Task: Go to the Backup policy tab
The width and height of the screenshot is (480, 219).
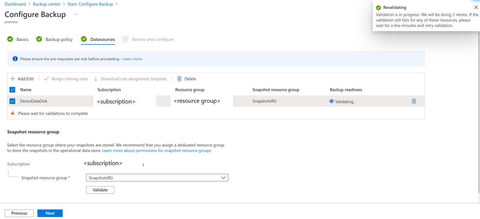Action: [59, 39]
